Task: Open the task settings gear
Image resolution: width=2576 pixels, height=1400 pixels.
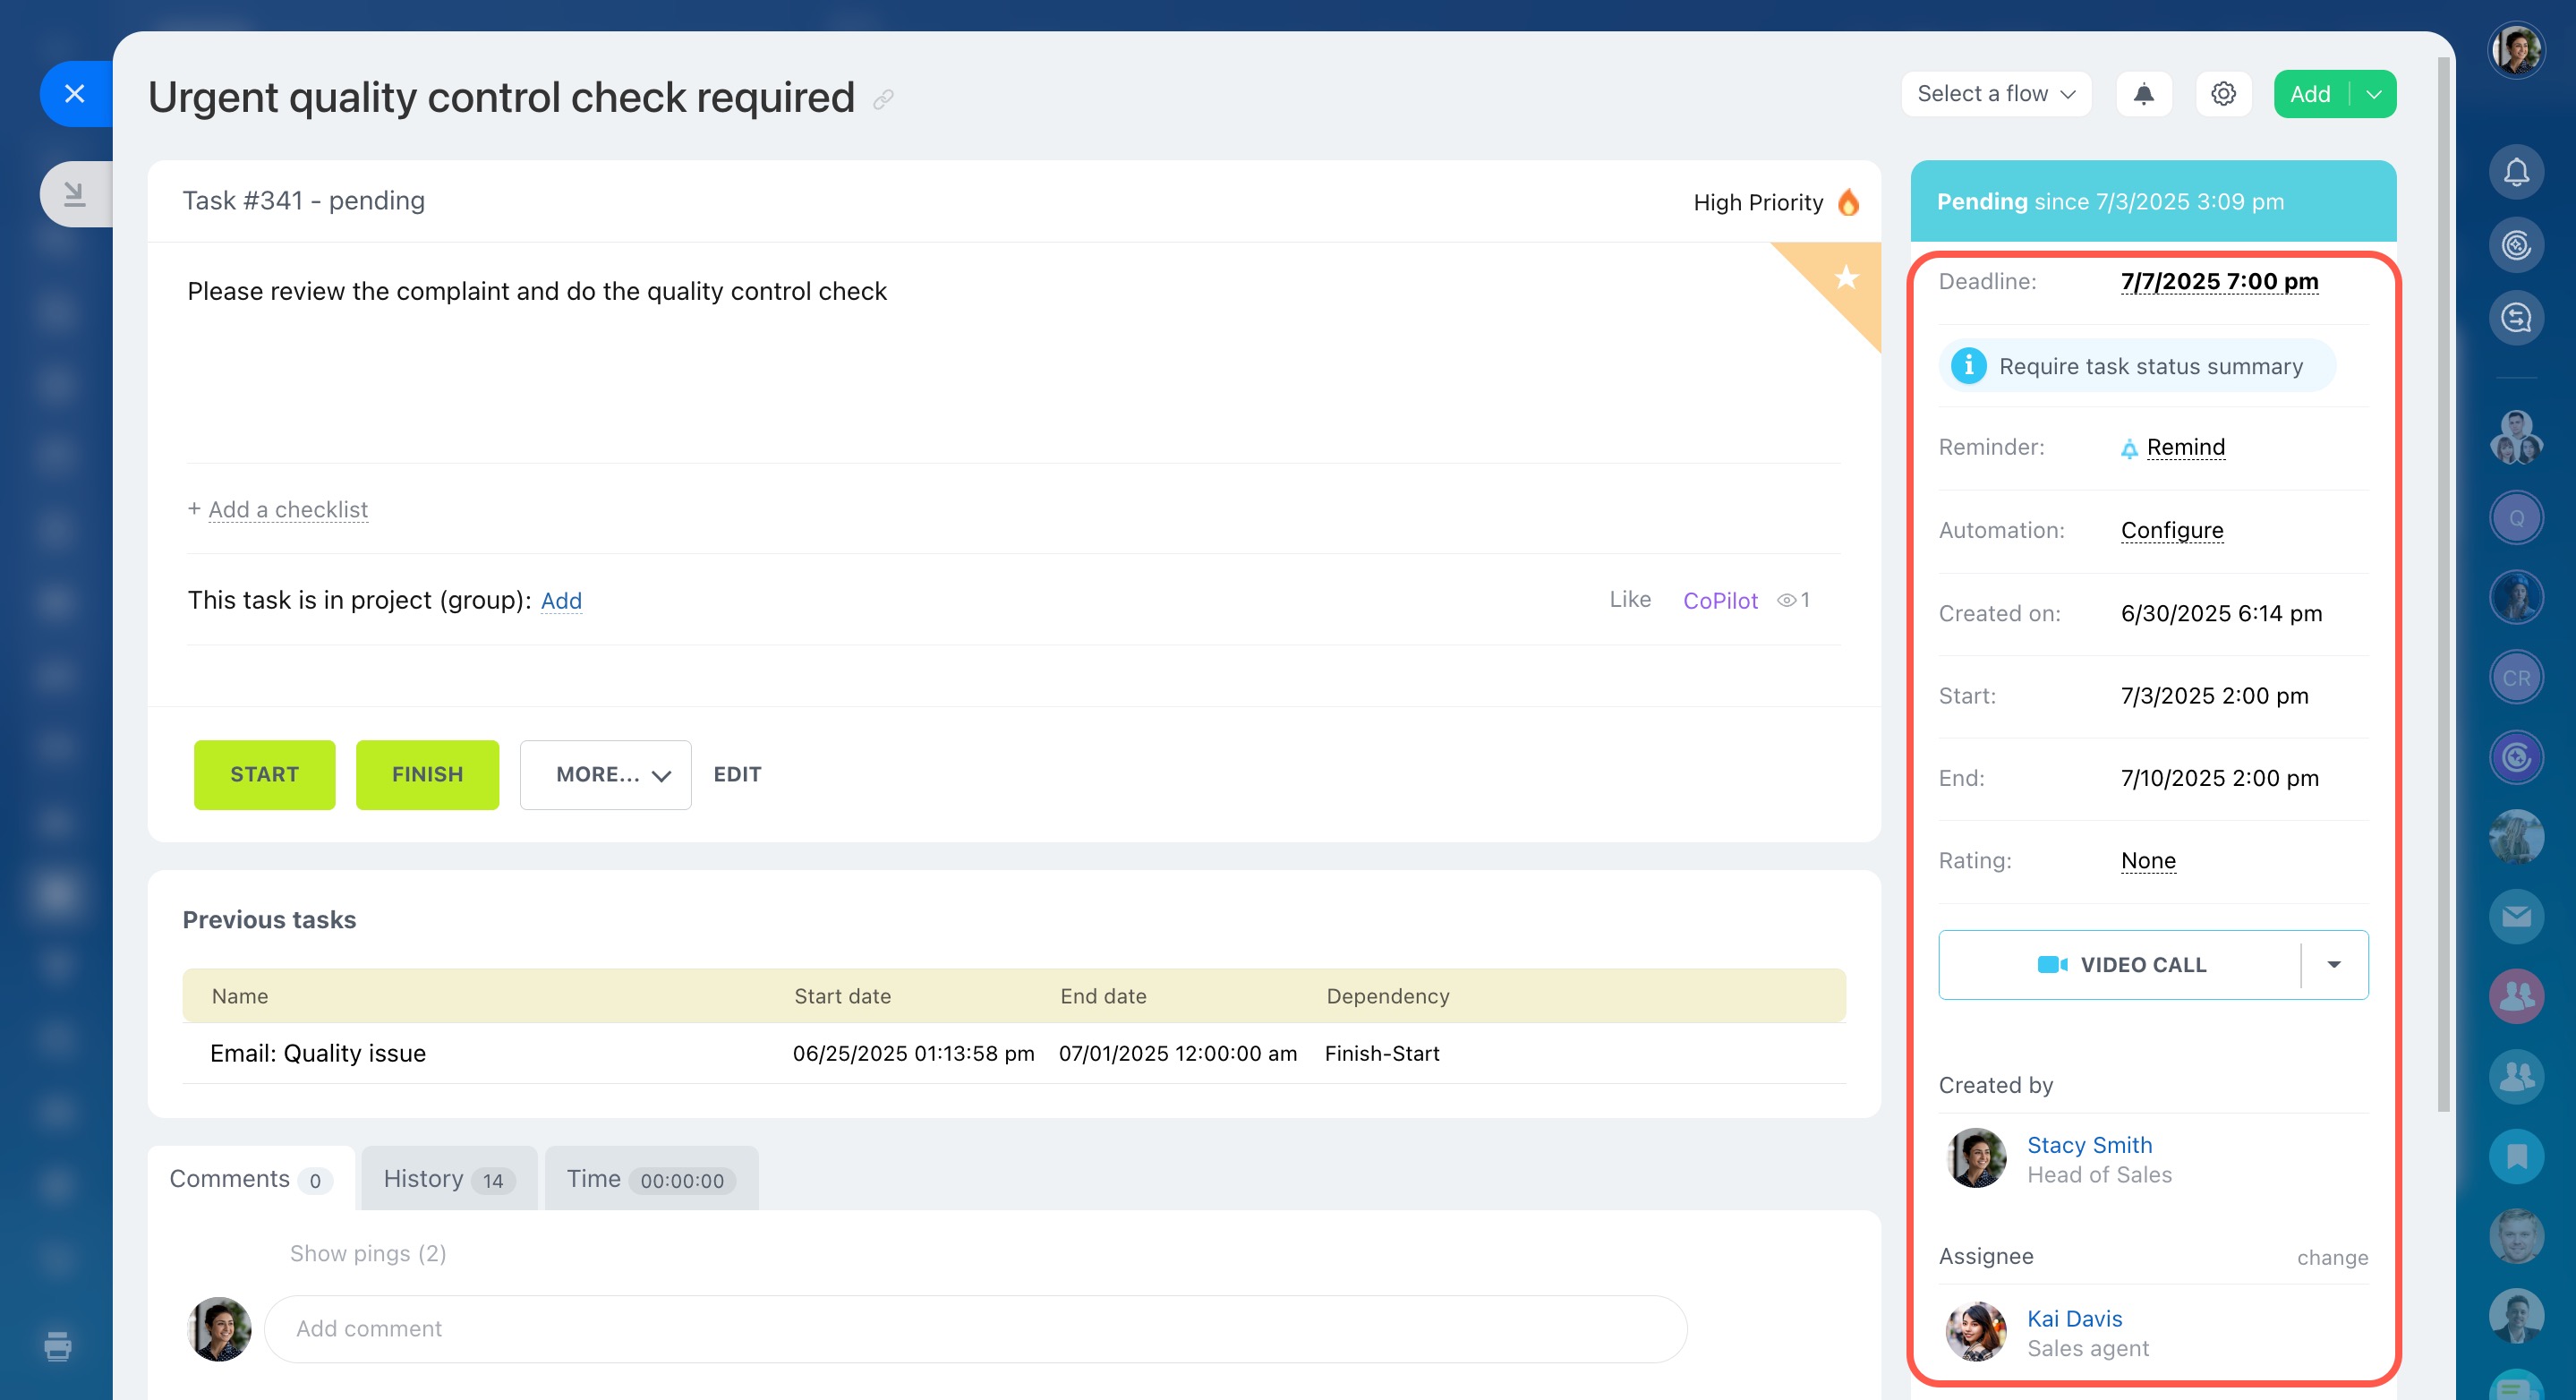Action: 2223,94
